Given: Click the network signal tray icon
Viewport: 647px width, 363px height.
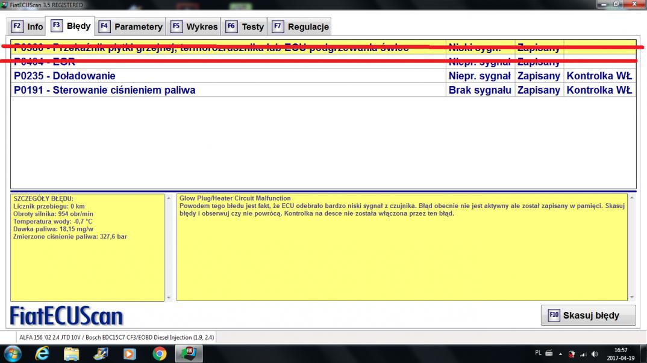Looking at the screenshot, I should 583,354.
